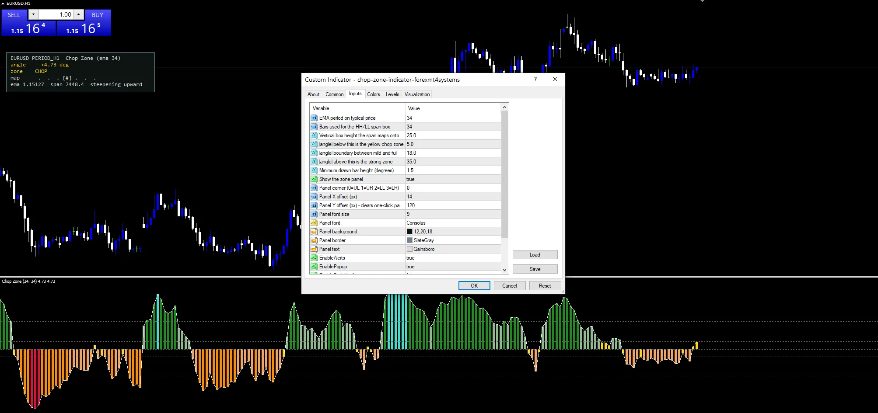This screenshot has width=878, height=413.
Task: Click boolean icon beside Show the zone panel
Action: pyautogui.click(x=314, y=179)
